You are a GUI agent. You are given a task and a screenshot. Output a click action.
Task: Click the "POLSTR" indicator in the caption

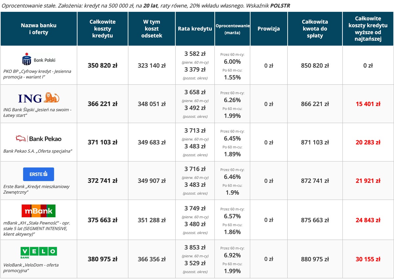point(280,6)
